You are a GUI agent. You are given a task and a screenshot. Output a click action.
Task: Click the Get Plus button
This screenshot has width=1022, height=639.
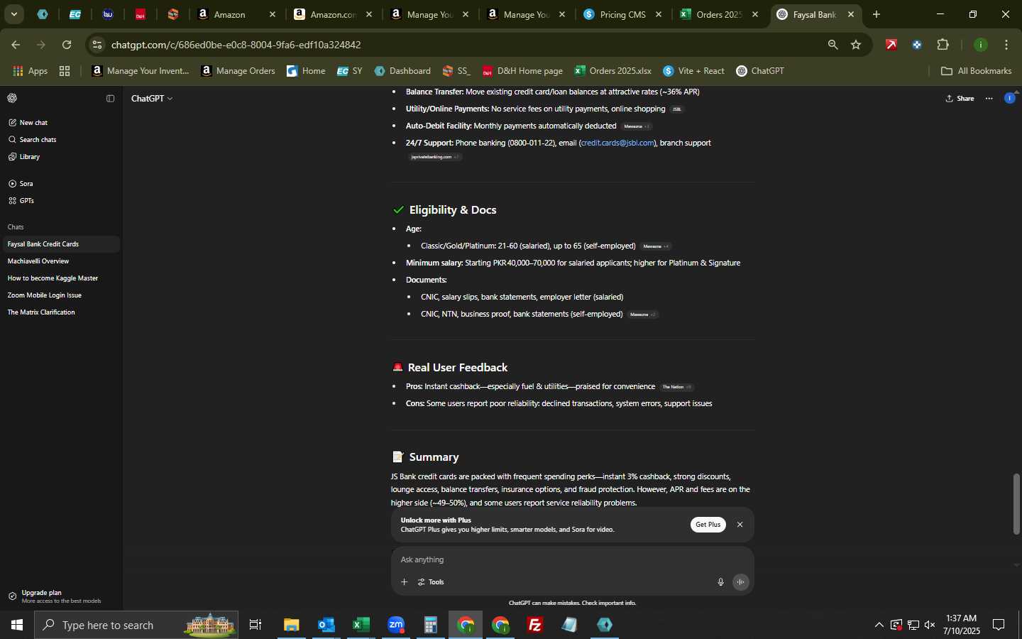(708, 525)
